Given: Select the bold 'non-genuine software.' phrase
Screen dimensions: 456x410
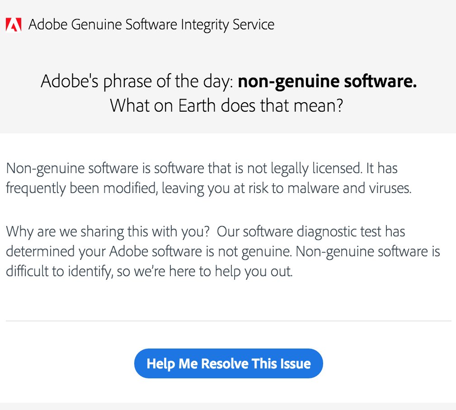Looking at the screenshot, I should 327,81.
